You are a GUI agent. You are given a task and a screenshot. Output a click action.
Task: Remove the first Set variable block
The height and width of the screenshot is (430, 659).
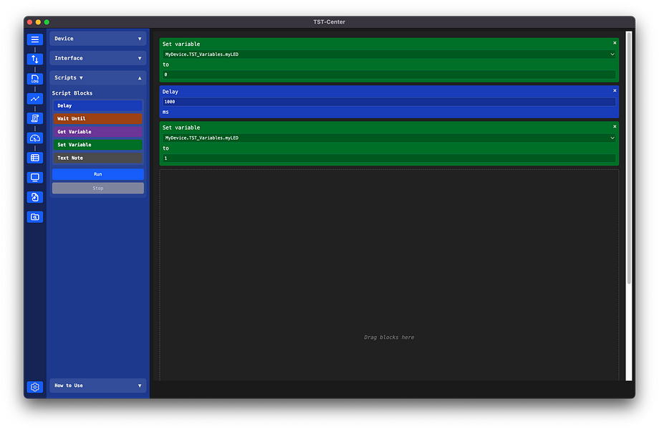coord(615,43)
